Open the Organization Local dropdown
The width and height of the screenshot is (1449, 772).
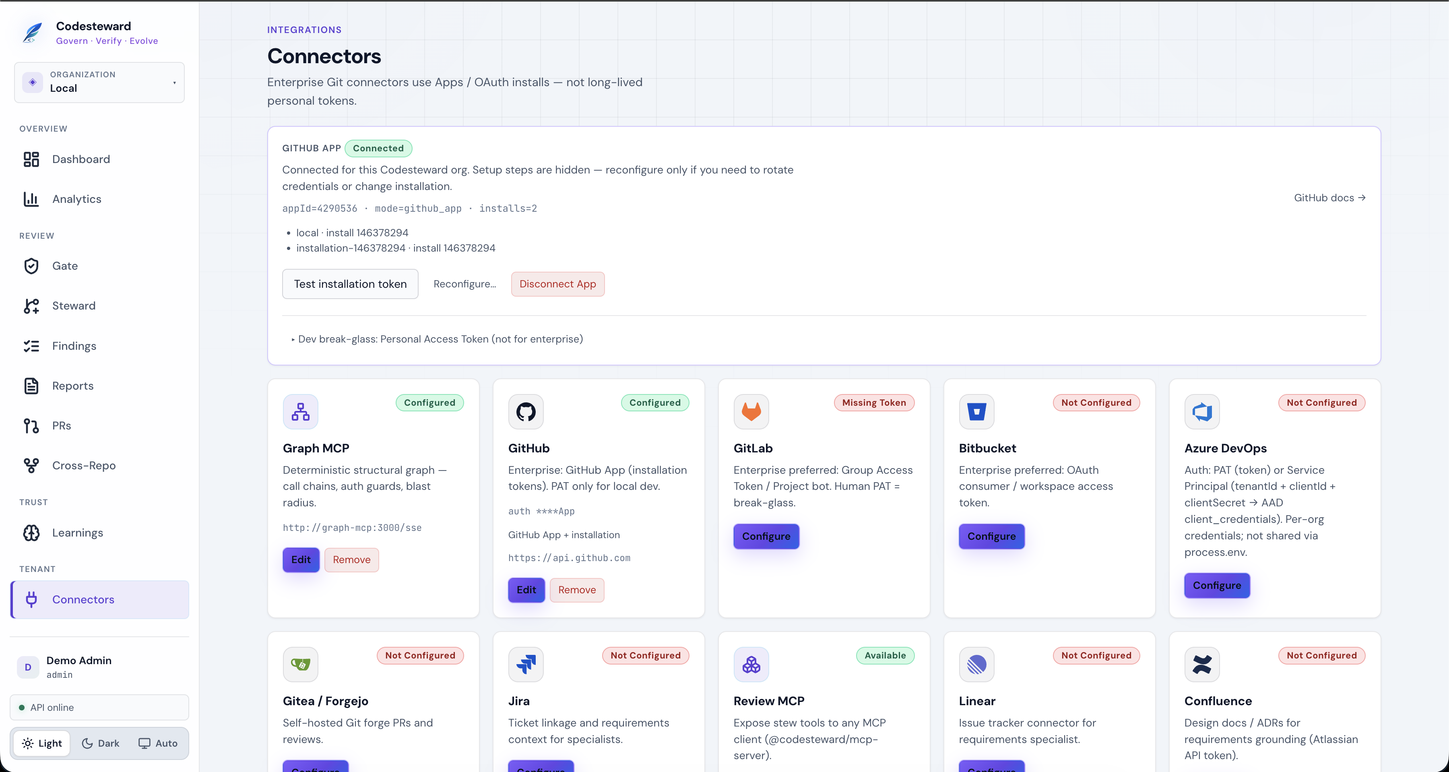99,82
